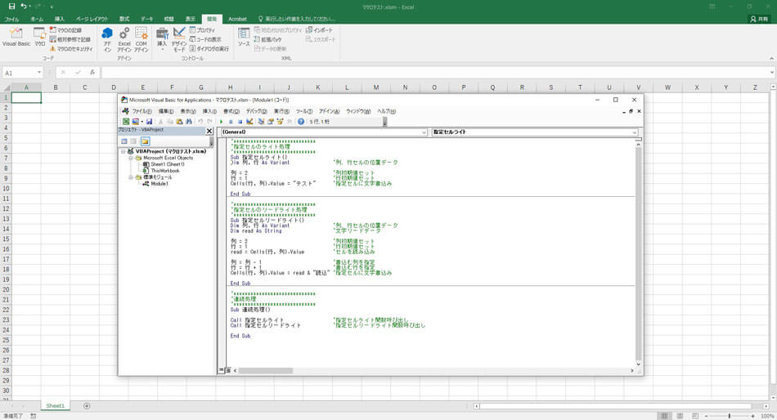777x420 pixels.
Task: Collapse the VBAProject (マクロテスト.xlsm) node
Action: [124, 151]
